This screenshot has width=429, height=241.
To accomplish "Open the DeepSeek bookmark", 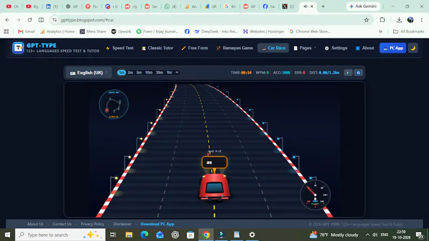I will (x=216, y=32).
